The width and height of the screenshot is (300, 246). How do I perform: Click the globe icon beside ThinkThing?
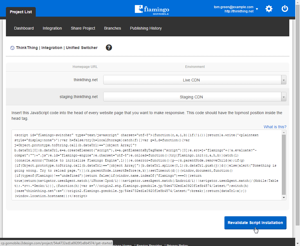[x=12, y=48]
